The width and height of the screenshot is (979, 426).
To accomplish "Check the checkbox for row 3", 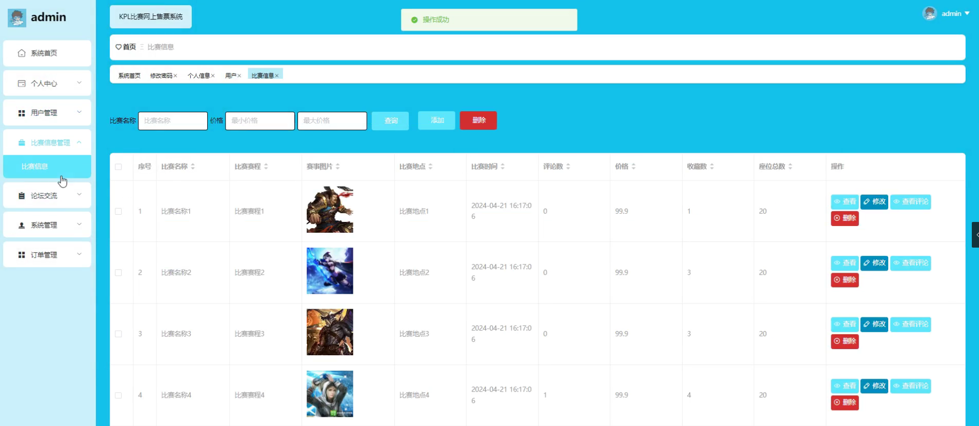I will 118,334.
